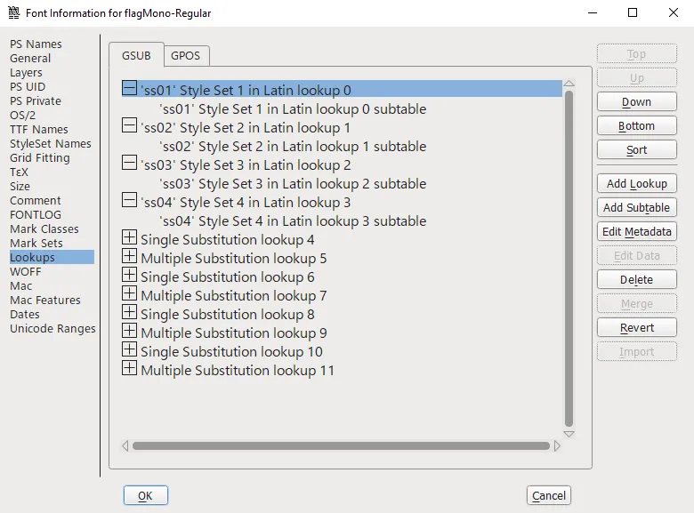Screen dimensions: 694x513
Task: Open the Mac Features section
Action: pos(45,300)
